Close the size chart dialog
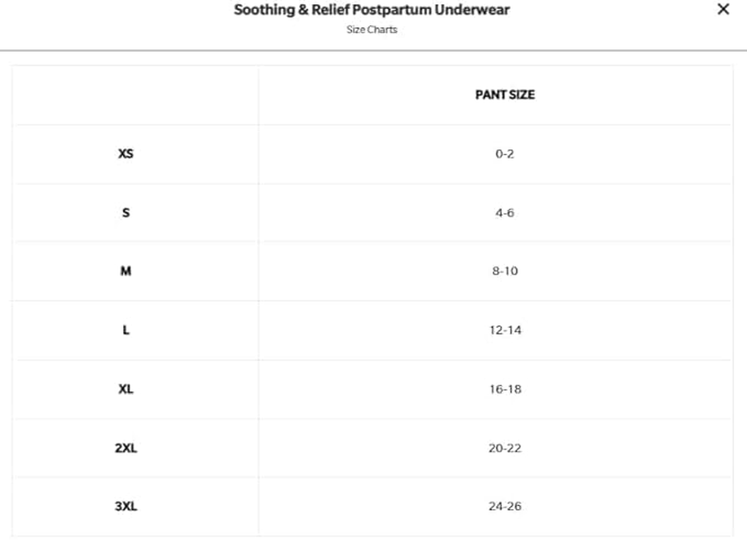The height and width of the screenshot is (540, 747). [723, 10]
